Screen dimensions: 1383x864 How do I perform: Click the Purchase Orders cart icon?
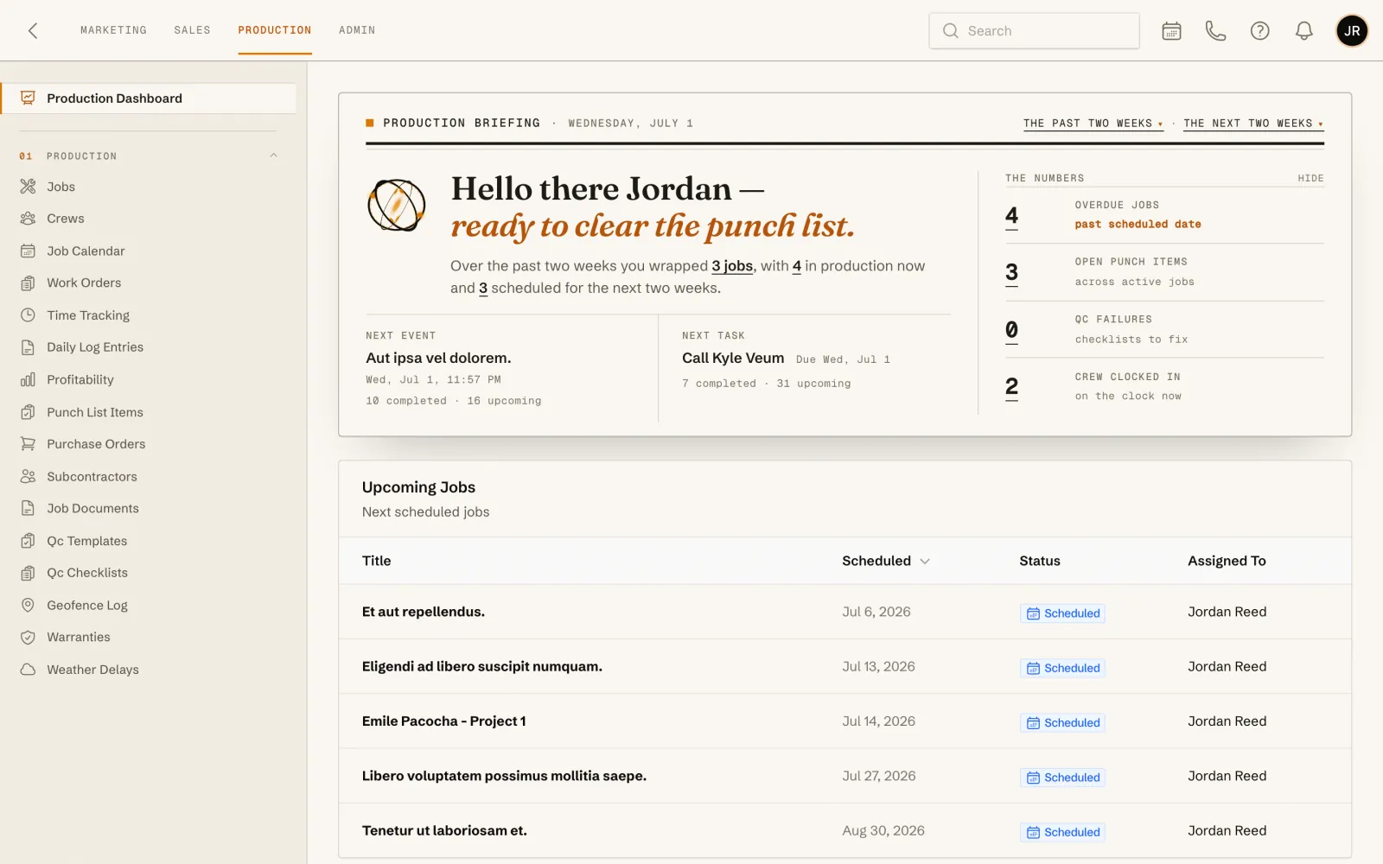28,444
